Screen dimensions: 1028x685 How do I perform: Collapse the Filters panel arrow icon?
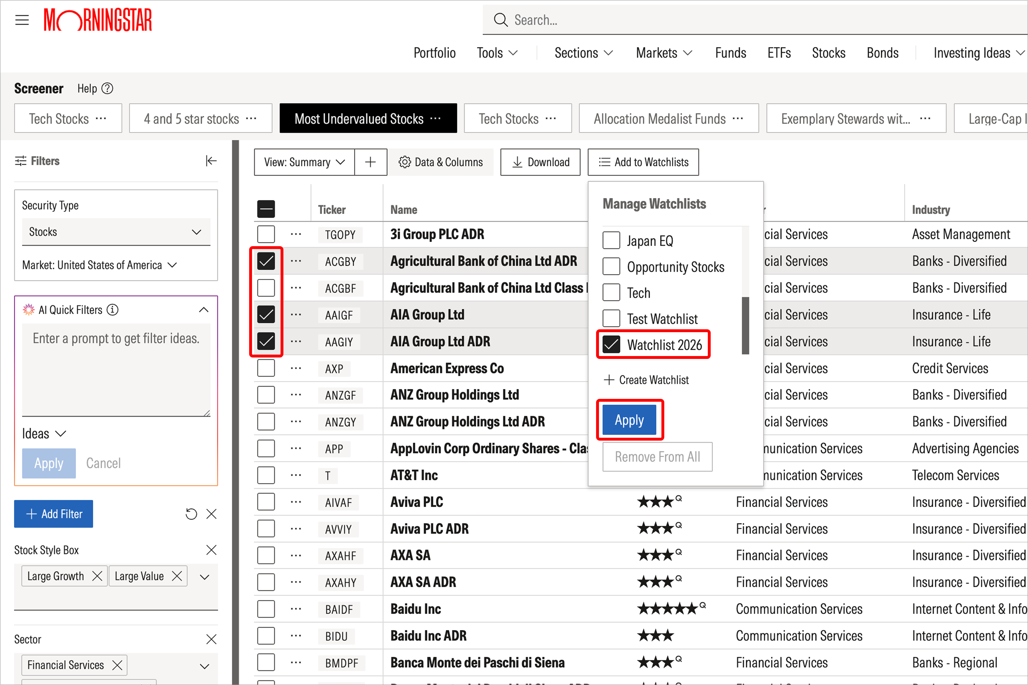(211, 161)
